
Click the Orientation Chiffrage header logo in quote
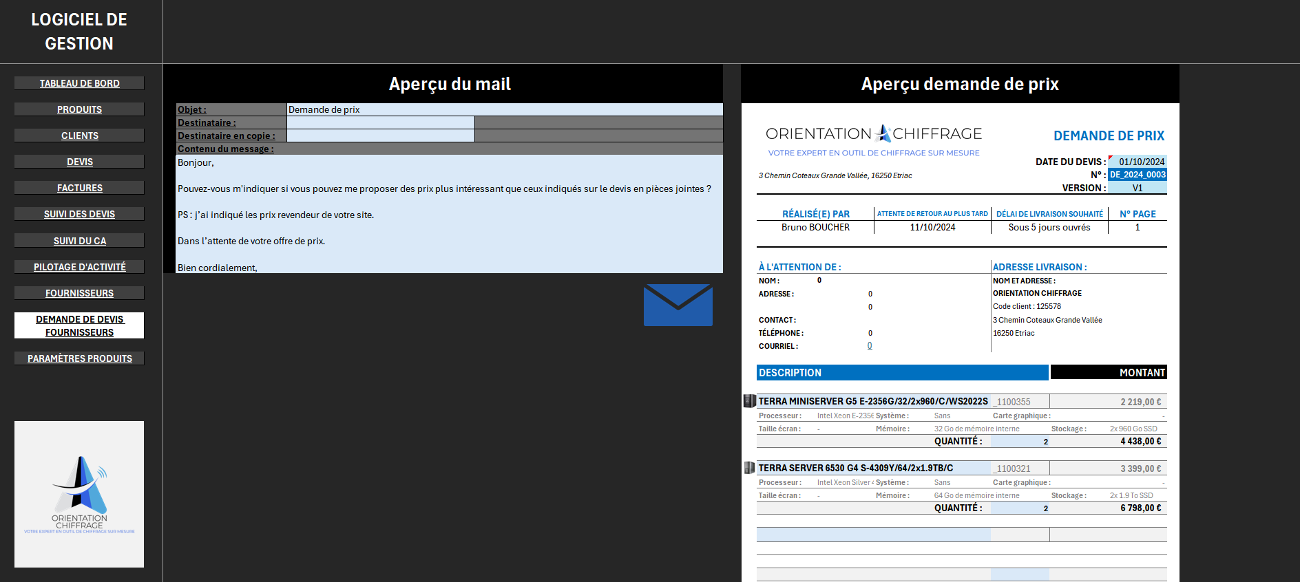coord(874,140)
